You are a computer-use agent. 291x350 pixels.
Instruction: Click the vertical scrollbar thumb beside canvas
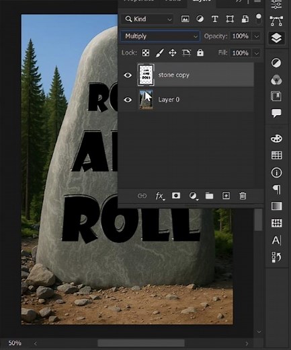pyautogui.click(x=258, y=219)
